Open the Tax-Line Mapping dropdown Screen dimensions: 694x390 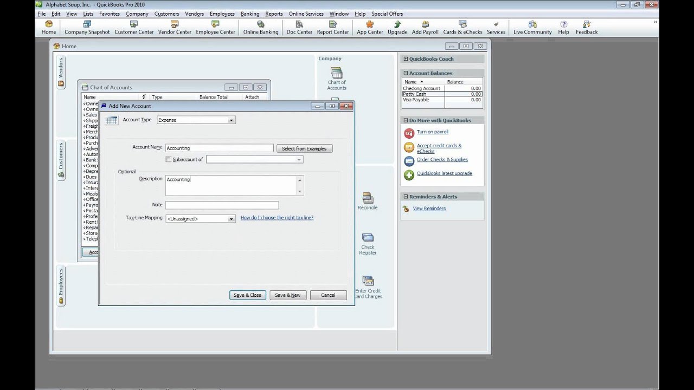231,219
